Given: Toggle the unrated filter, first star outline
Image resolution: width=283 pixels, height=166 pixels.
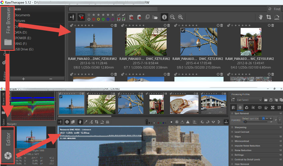Looking at the screenshot, I should 89,15.
